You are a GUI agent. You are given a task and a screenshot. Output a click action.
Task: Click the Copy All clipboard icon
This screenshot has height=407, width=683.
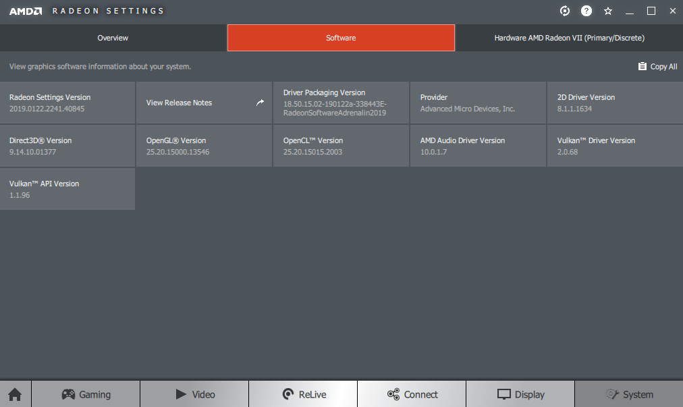point(642,66)
